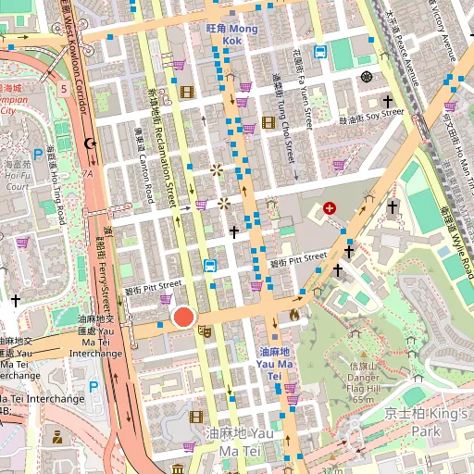474x474 pixels.
Task: Select the bus station icon above Pitt Street
Action: pos(210,266)
